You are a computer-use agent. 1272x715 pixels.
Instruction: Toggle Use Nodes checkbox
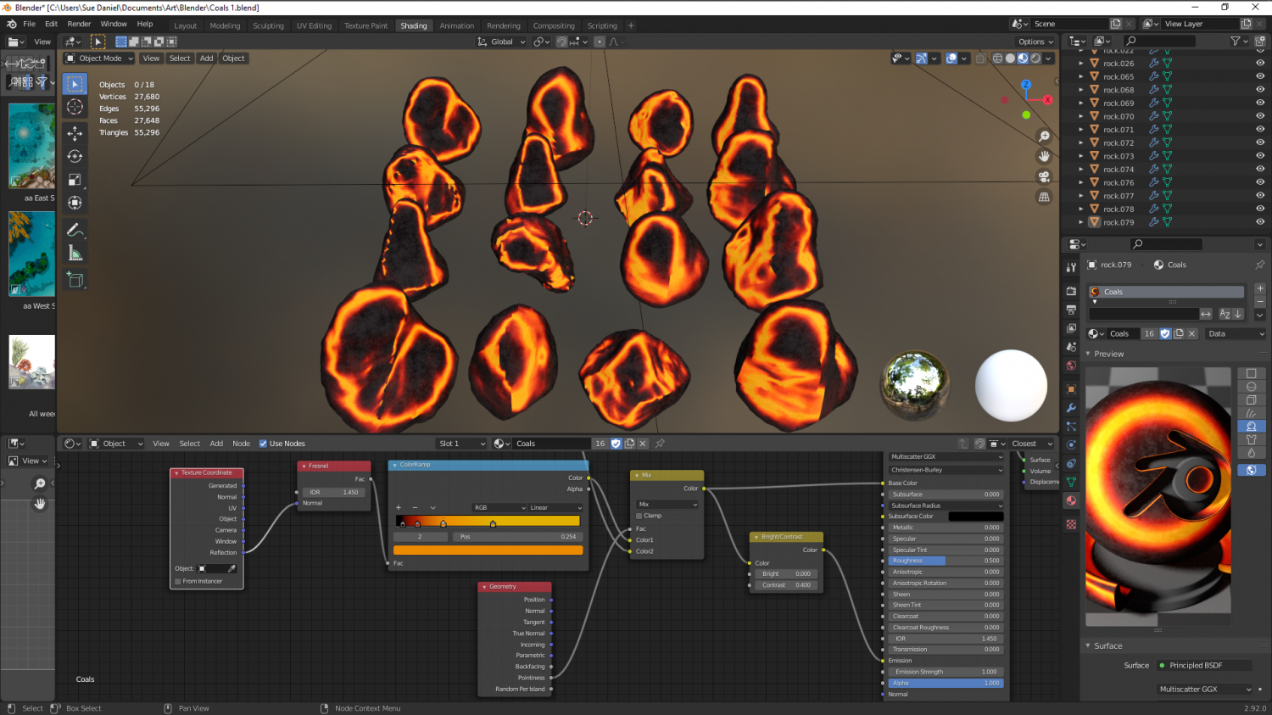tap(263, 444)
